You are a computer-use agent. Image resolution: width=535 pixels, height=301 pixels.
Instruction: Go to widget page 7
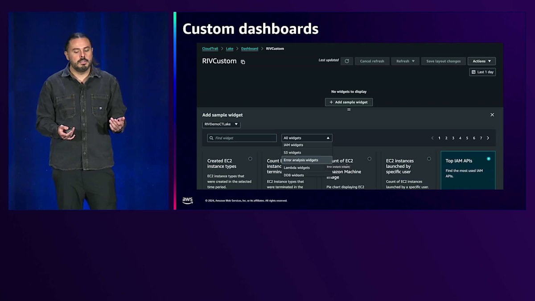(x=481, y=138)
